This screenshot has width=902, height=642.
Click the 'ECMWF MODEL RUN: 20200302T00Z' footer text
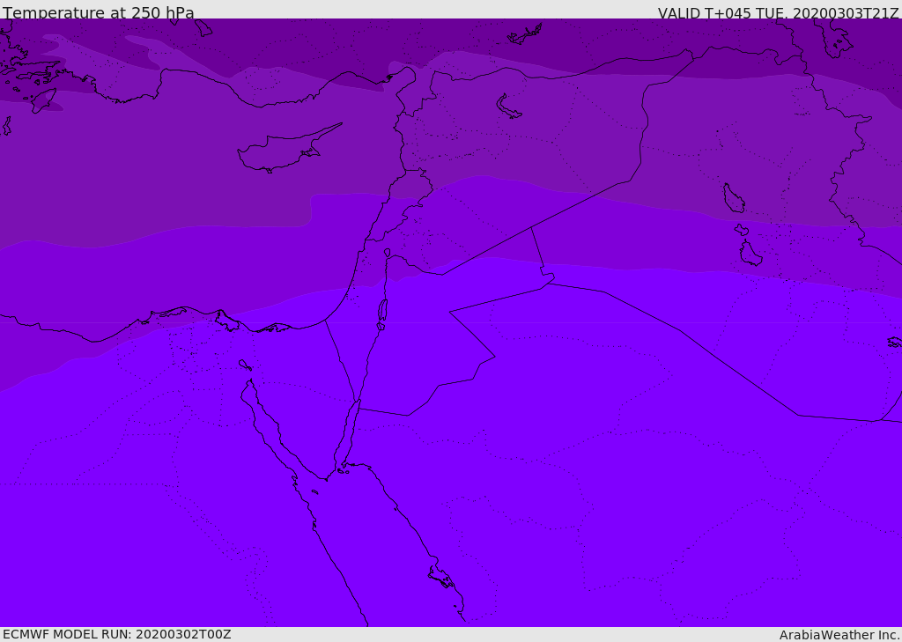117,634
